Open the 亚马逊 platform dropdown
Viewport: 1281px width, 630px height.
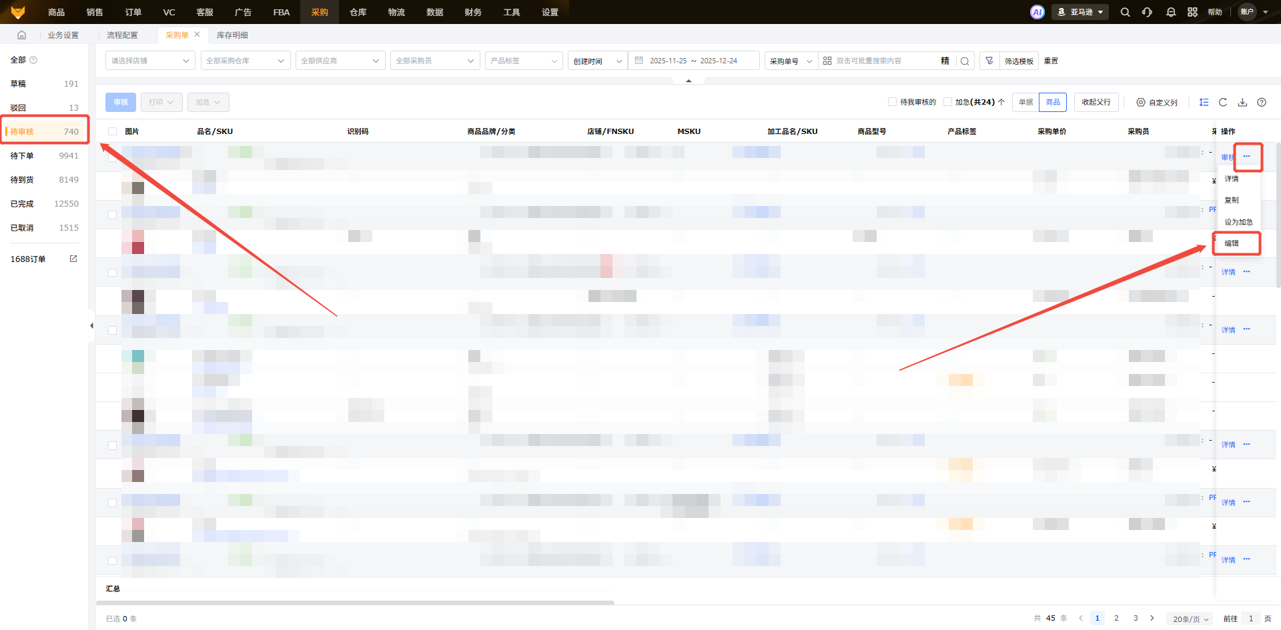click(1080, 12)
